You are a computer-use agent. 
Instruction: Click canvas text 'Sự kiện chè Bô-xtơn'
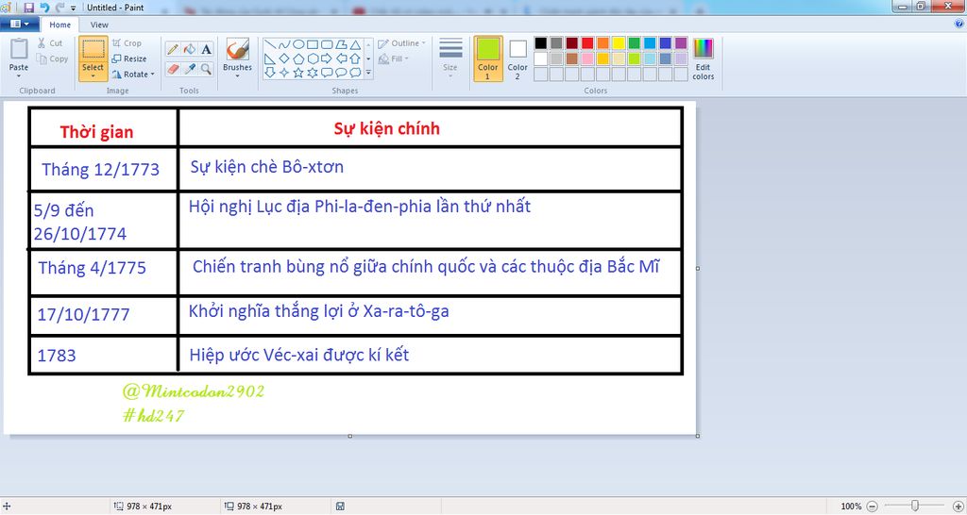[x=266, y=167]
